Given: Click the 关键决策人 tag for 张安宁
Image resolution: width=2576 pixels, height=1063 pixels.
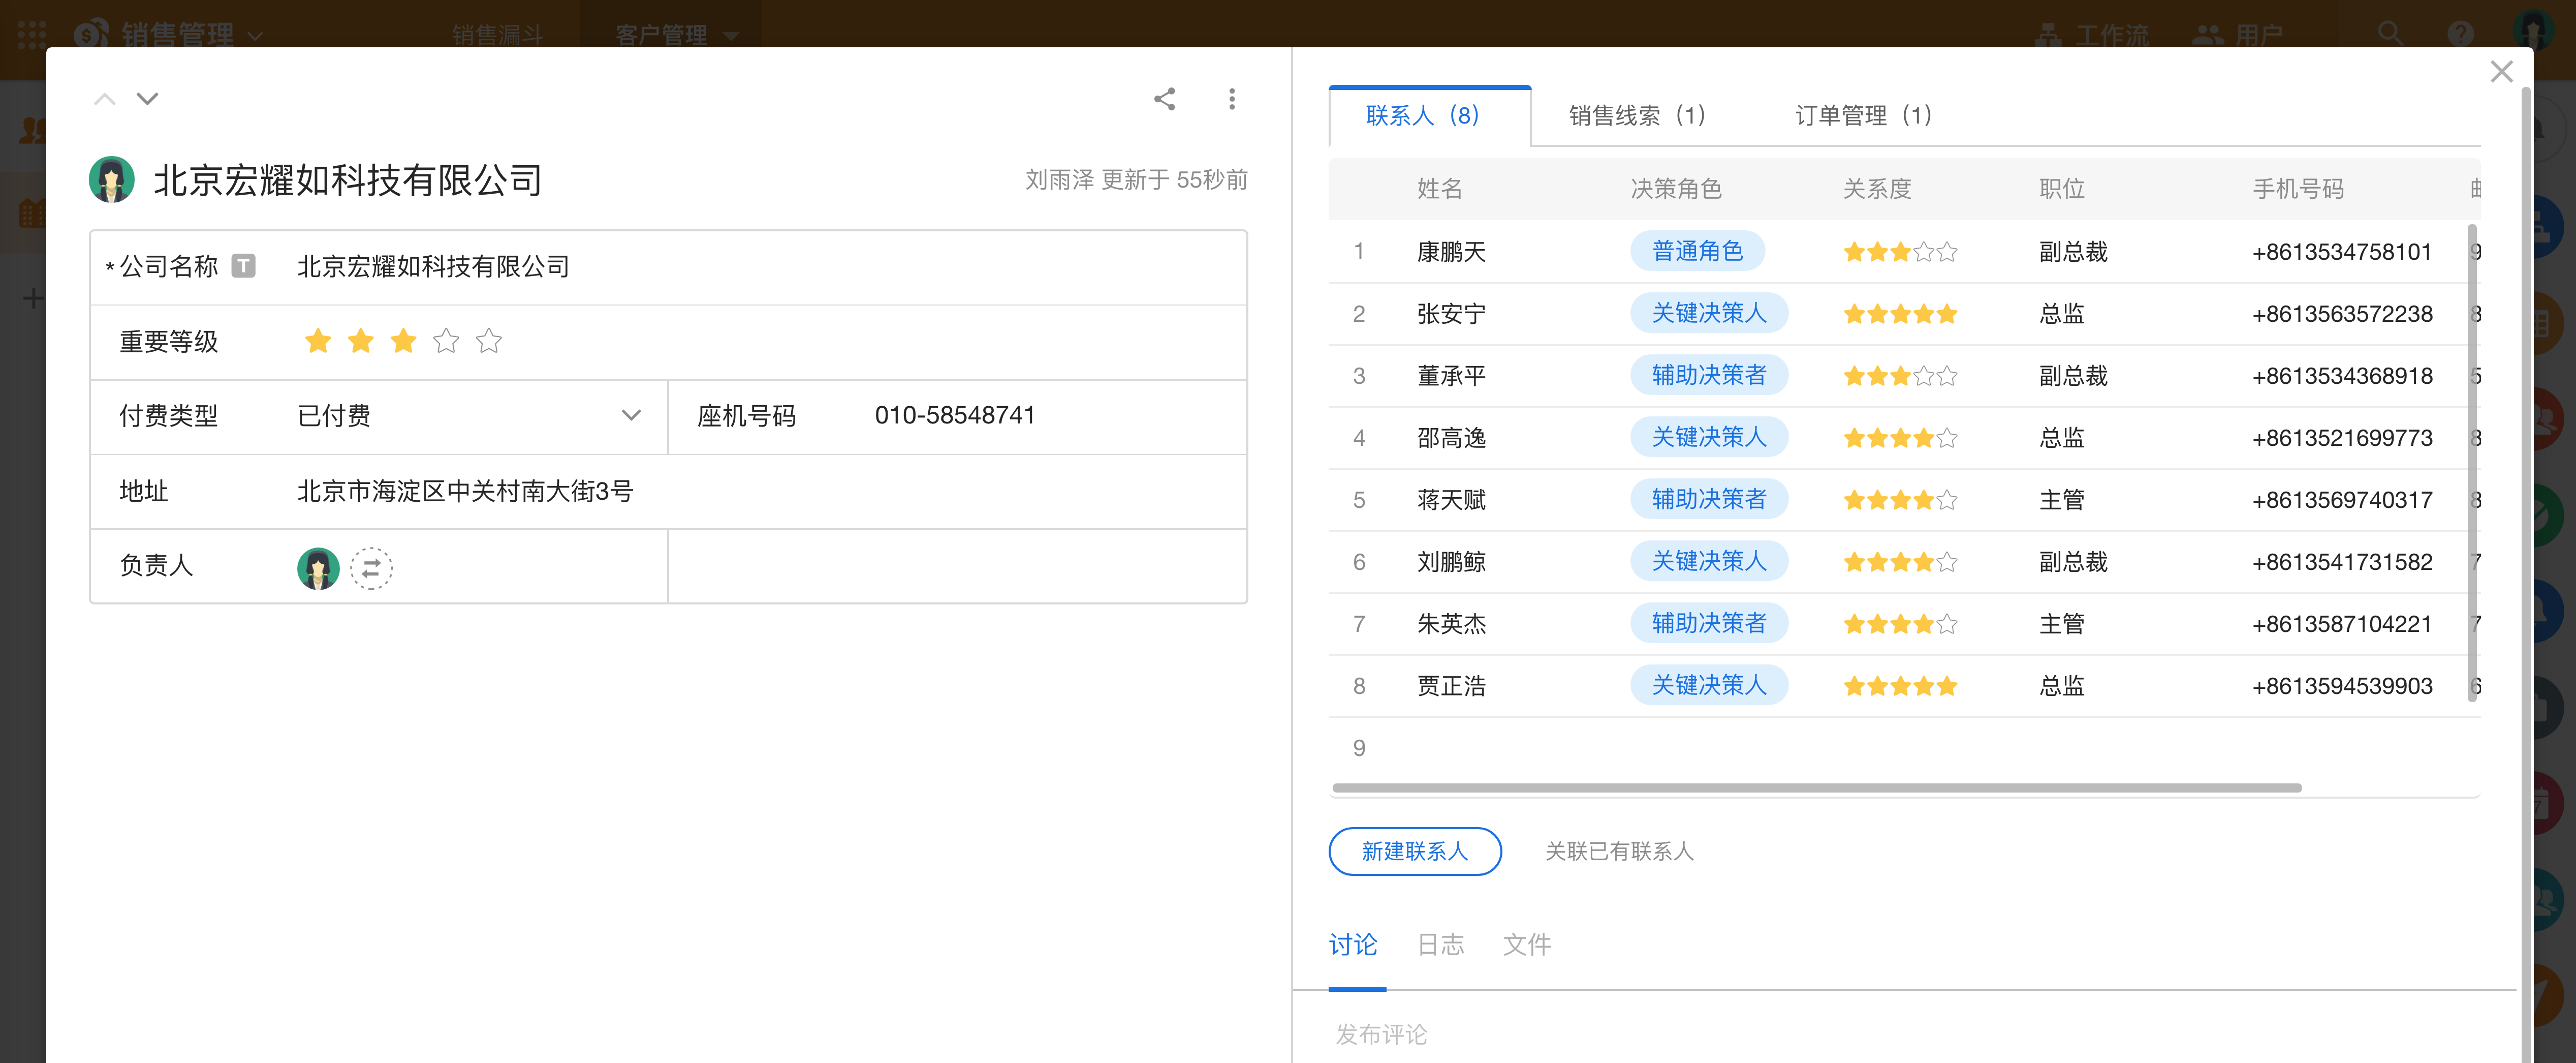Looking at the screenshot, I should 1709,313.
